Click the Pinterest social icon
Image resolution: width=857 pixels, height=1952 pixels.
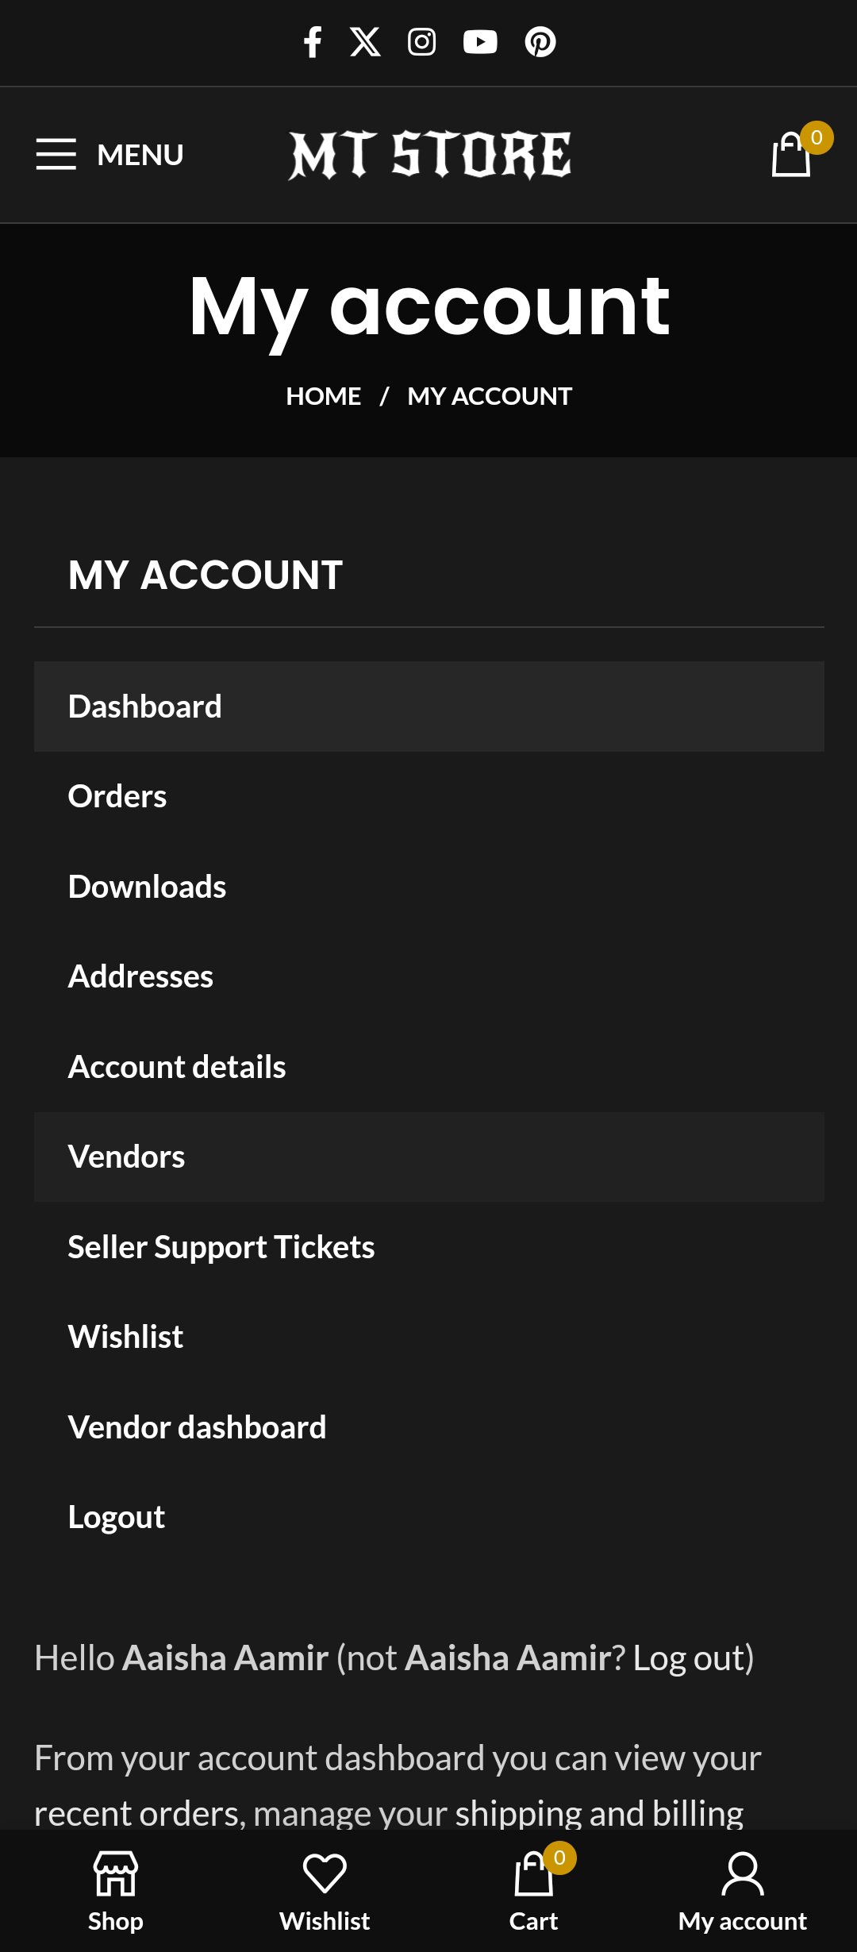pos(540,42)
